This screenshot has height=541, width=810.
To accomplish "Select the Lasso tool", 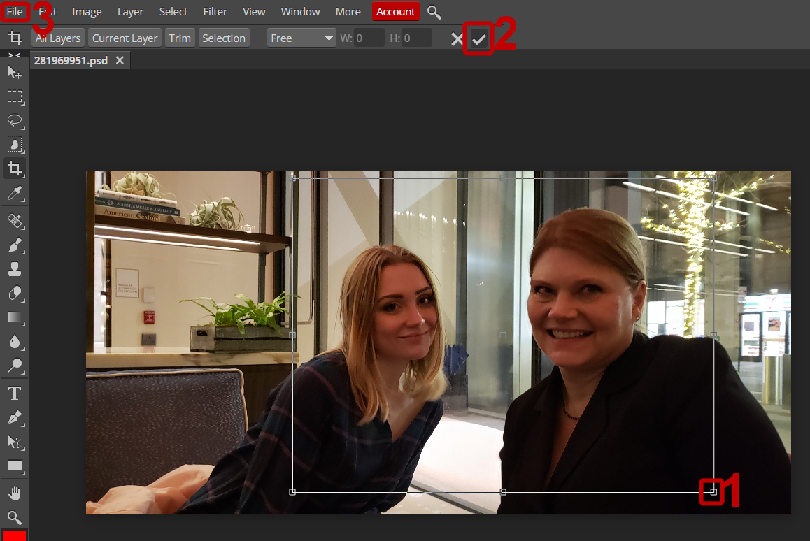I will point(15,121).
